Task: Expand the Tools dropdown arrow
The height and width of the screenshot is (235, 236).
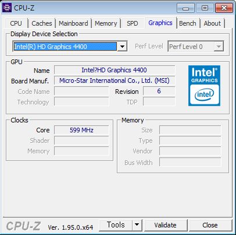Action: click(x=137, y=225)
